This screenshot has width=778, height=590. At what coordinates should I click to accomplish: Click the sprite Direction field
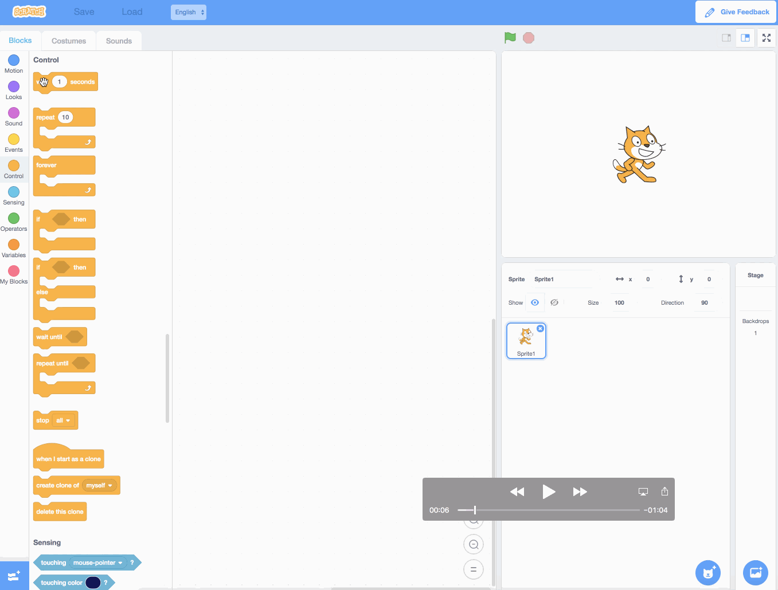705,302
